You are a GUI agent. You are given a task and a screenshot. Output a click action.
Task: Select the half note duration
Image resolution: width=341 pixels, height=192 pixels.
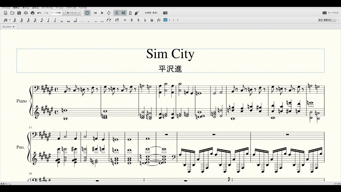pyautogui.click(x=55, y=20)
